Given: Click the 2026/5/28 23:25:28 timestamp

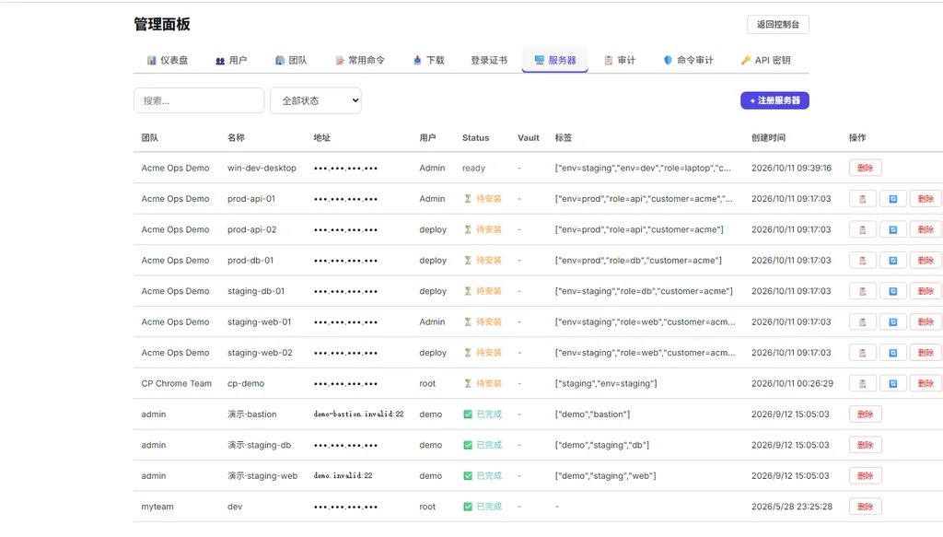Looking at the screenshot, I should pos(791,507).
